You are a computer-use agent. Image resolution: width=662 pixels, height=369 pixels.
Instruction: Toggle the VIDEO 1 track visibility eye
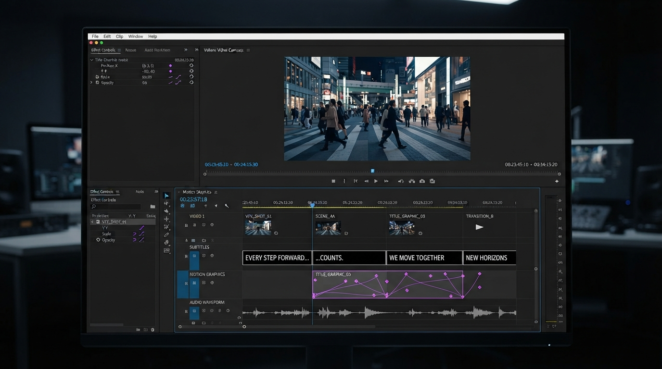[212, 225]
